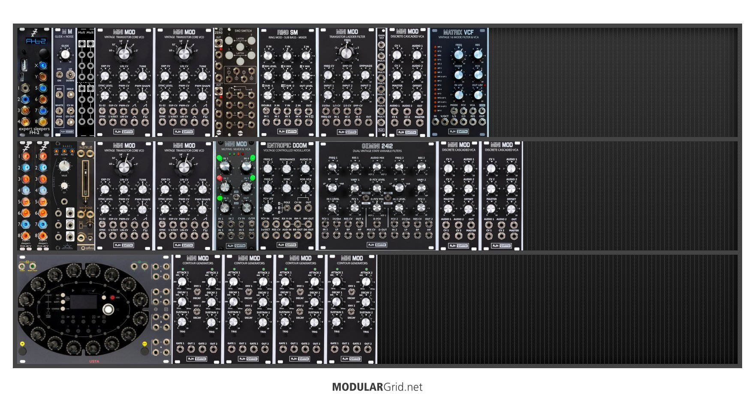Toggle the O/DR switch on Muting Mixer
The image size is (755, 396).
click(x=251, y=224)
